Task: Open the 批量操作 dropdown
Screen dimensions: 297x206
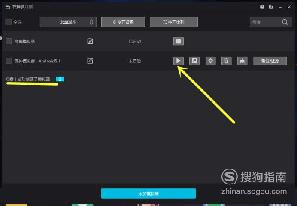Action: click(68, 22)
